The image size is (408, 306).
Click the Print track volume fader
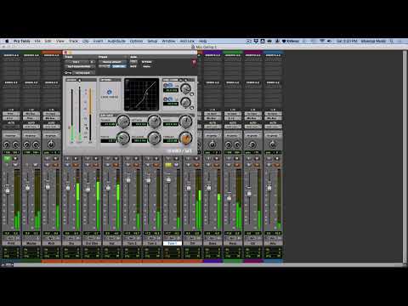8,190
